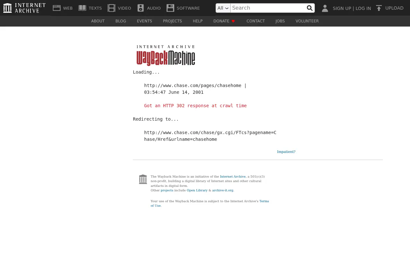Click the Log In link
410x256 pixels.
coord(363,8)
